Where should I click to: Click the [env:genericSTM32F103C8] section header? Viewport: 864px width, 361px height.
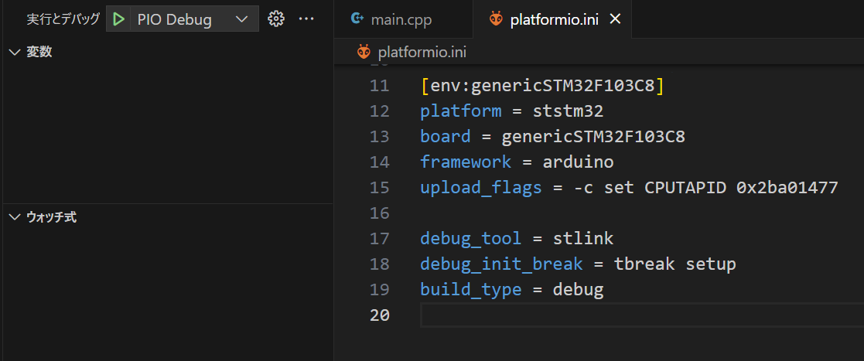click(542, 87)
